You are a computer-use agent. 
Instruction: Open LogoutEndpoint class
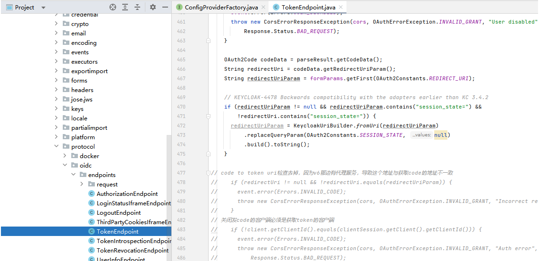pos(118,212)
